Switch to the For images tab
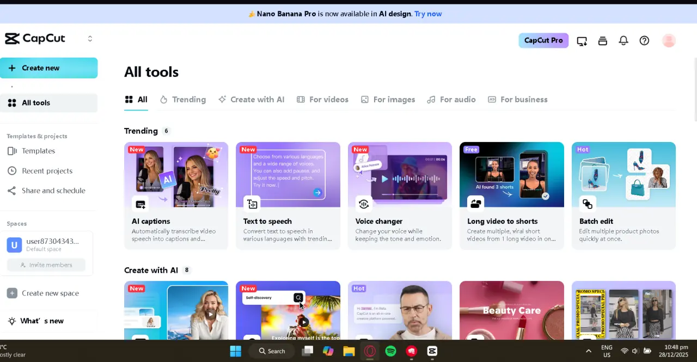 (x=388, y=100)
